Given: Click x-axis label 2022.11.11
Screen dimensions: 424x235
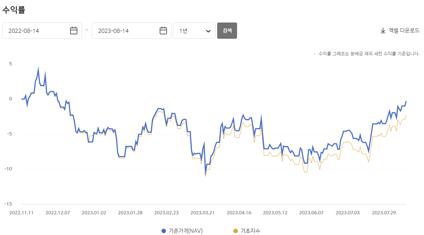Looking at the screenshot, I should 21,212.
